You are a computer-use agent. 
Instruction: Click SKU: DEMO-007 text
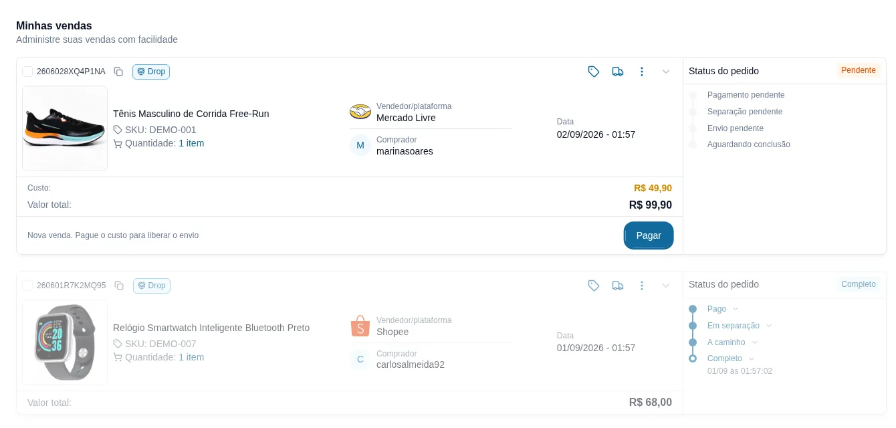click(x=160, y=344)
